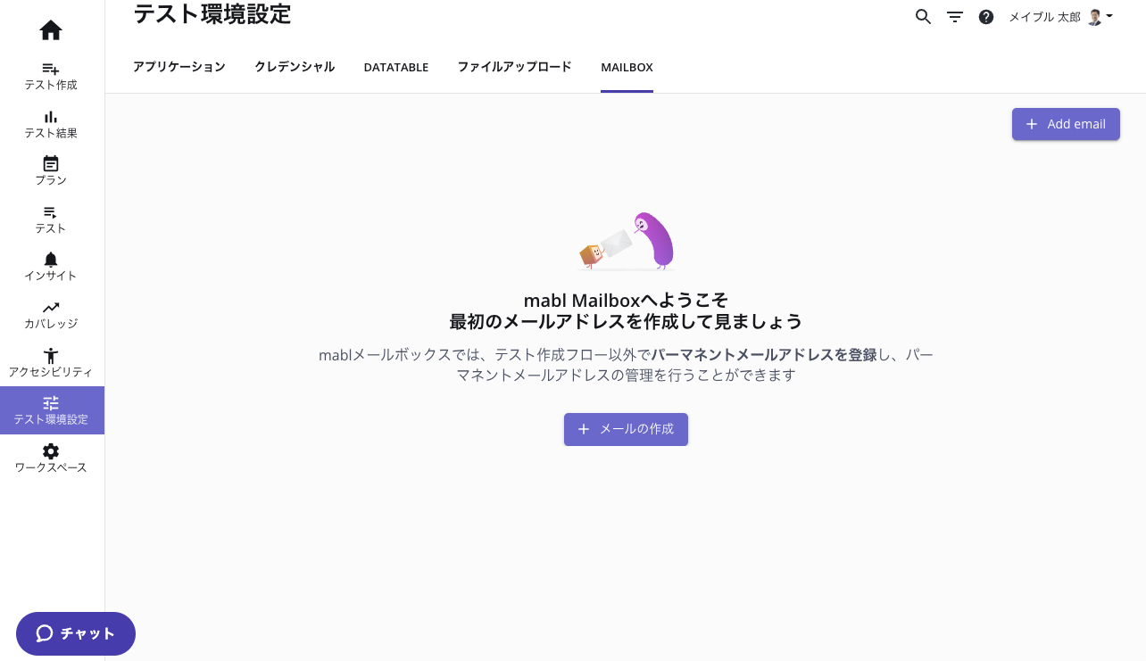Go to the home icon in sidebar
The height and width of the screenshot is (661, 1146).
[x=51, y=30]
